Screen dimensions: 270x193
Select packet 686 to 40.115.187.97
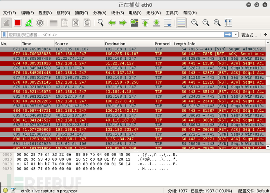click(x=133, y=120)
